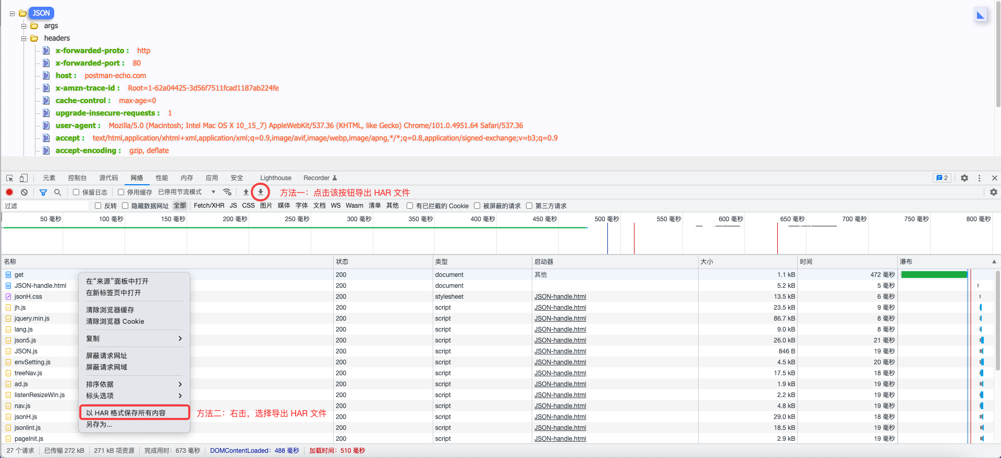
Task: Select 以 HAR 格式保存所有内容 menu item
Action: pyautogui.click(x=134, y=413)
